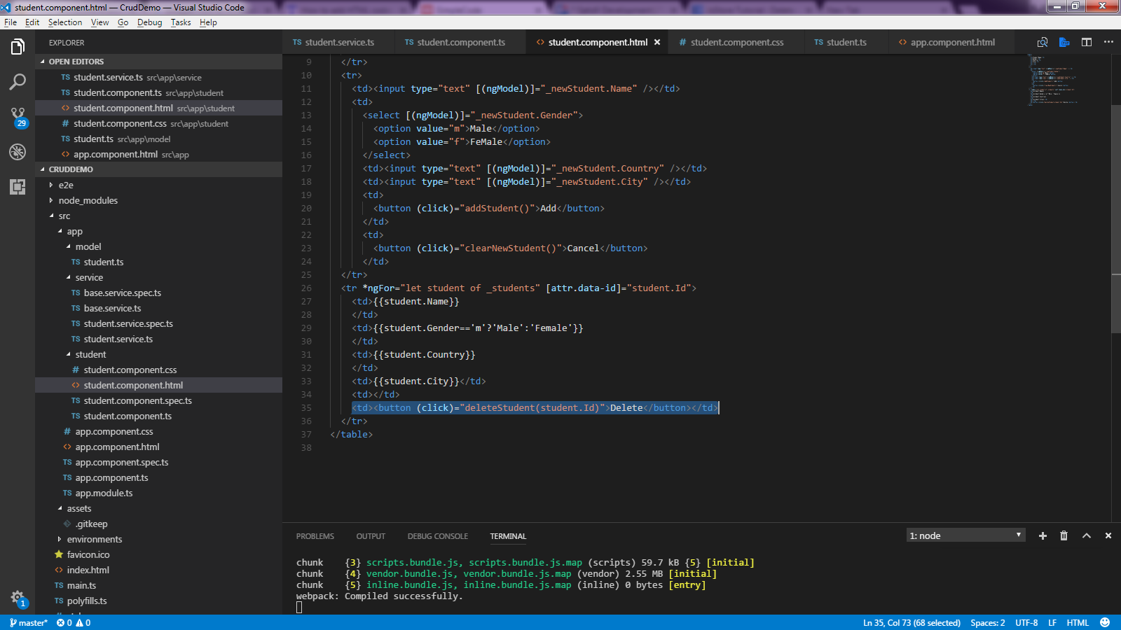Select the Extensions icon in Activity Bar

click(x=18, y=188)
